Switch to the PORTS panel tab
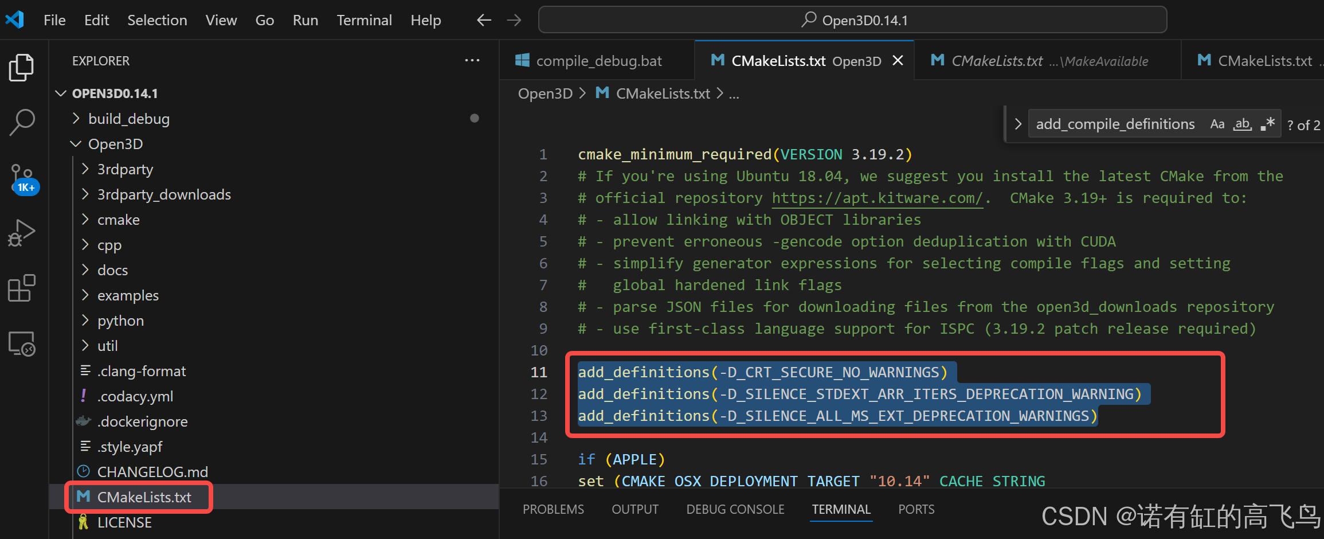 pos(916,509)
